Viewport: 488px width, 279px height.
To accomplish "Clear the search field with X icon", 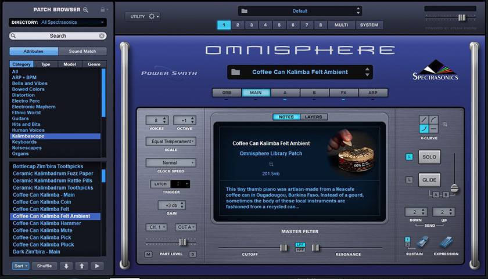I will tap(102, 36).
